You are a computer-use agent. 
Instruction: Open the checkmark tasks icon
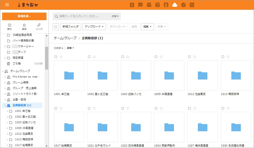pyautogui.click(x=183, y=5)
